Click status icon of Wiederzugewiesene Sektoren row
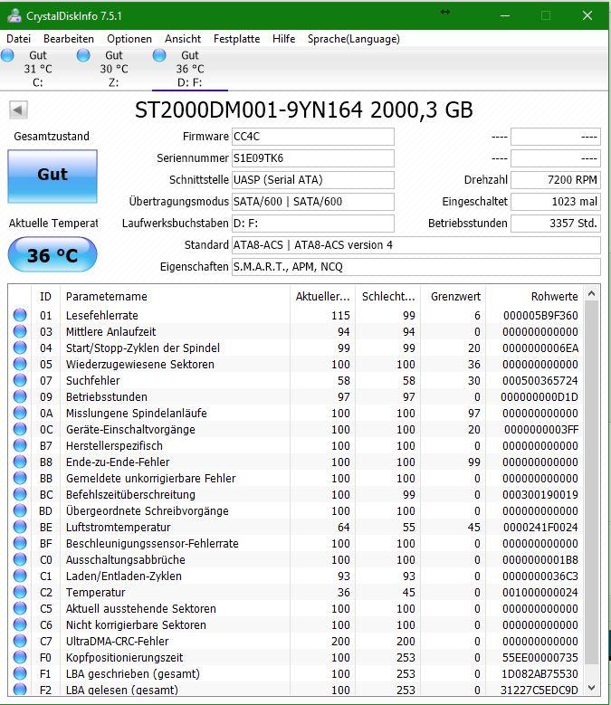 coord(20,364)
